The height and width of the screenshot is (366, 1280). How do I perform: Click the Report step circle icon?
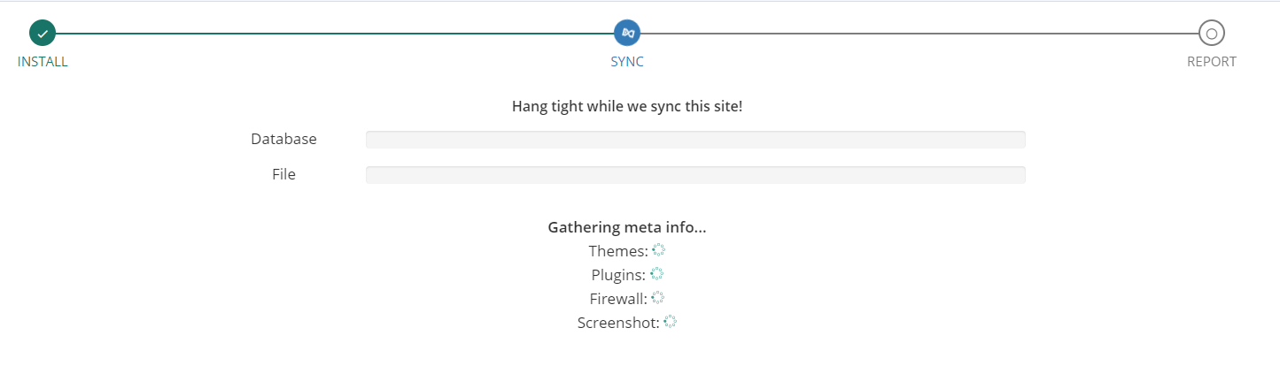click(x=1212, y=34)
